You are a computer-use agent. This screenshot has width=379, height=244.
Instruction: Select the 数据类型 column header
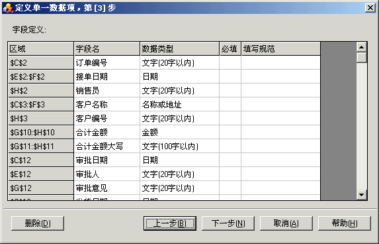pos(180,48)
